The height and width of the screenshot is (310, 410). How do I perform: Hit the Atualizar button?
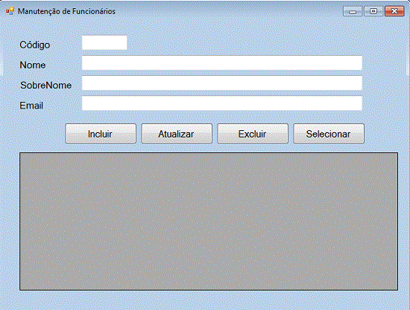click(x=177, y=134)
